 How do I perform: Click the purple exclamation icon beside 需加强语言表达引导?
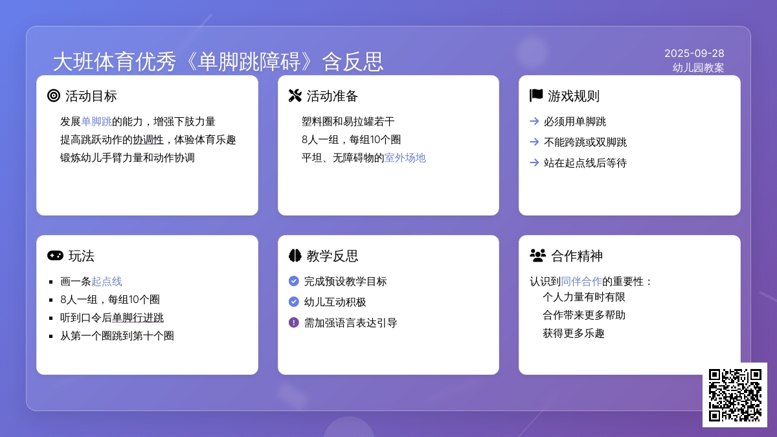293,322
